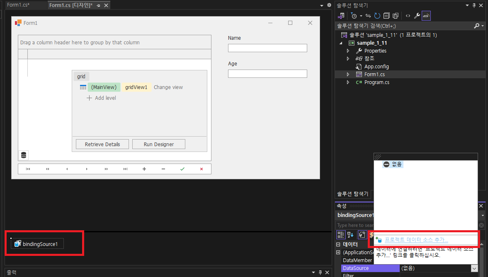Image resolution: width=488 pixels, height=277 pixels.
Task: Select 없음 in the data source list
Action: point(393,164)
